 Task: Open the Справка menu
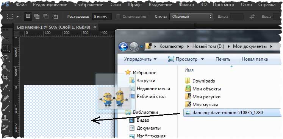(267, 5)
